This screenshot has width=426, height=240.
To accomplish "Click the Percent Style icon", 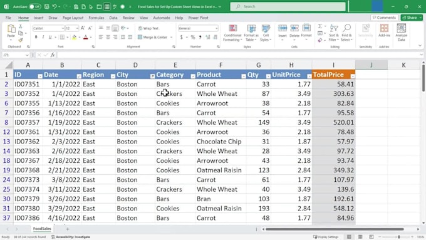I will (x=193, y=37).
